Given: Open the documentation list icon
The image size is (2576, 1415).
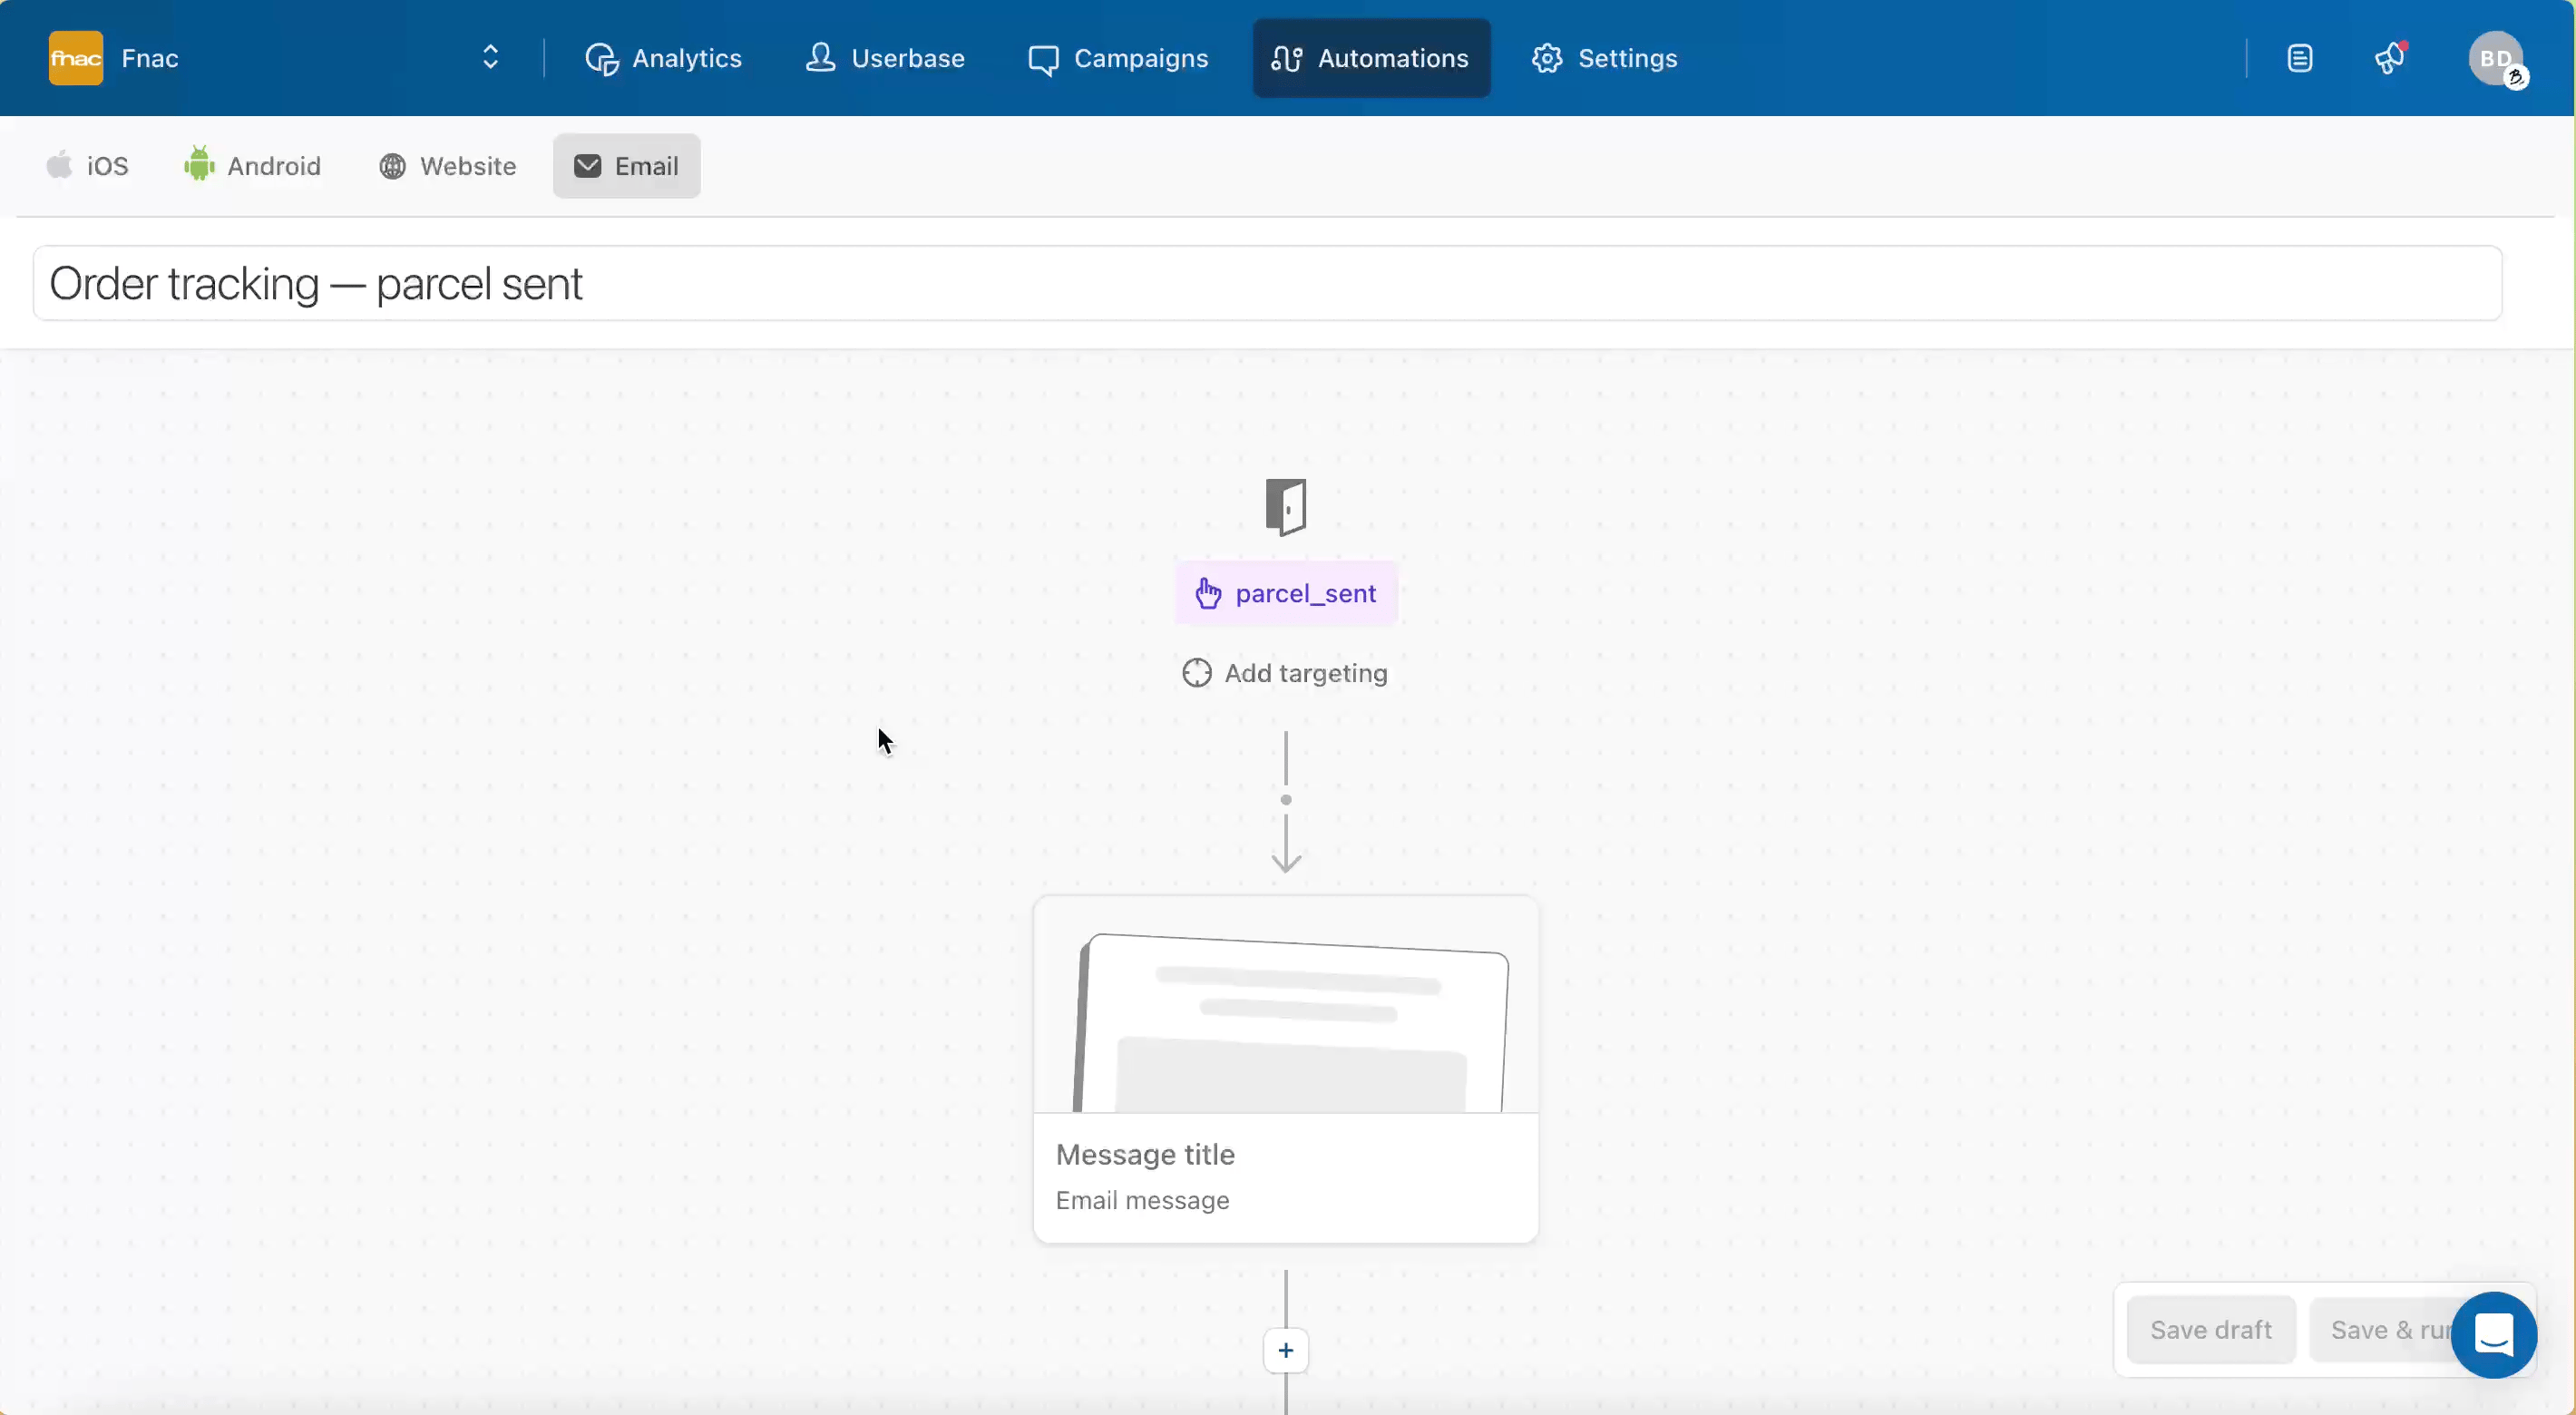Looking at the screenshot, I should coord(2299,58).
